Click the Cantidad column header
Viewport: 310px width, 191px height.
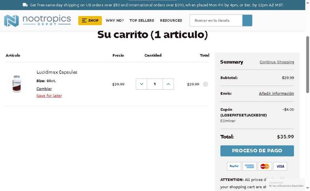(153, 55)
